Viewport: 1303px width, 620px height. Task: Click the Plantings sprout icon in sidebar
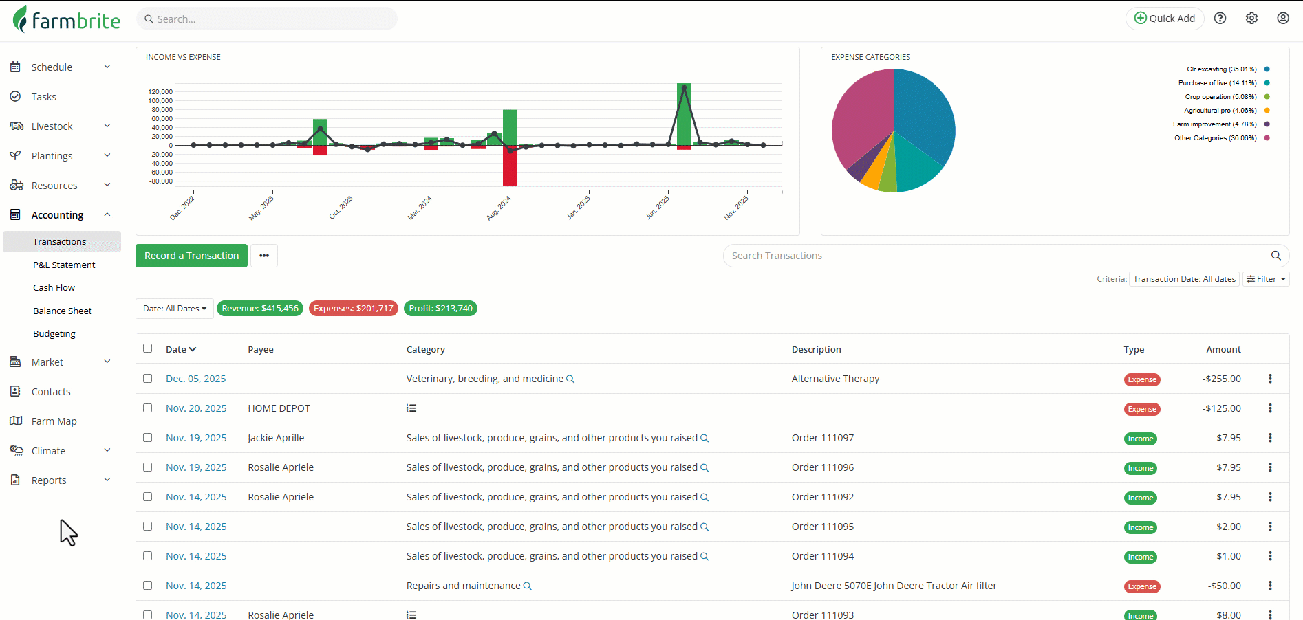[15, 155]
